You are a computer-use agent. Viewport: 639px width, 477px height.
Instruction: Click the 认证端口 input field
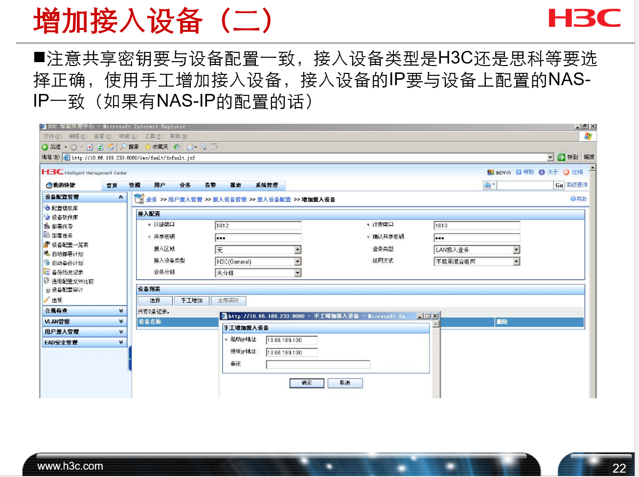click(x=258, y=226)
